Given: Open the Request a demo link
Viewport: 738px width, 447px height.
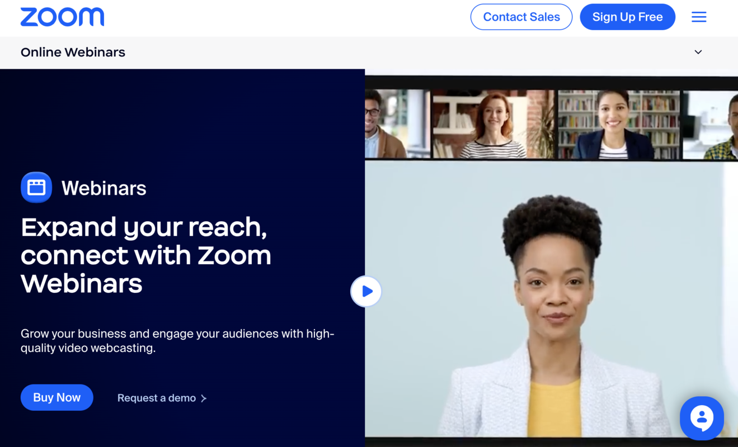Looking at the screenshot, I should (x=157, y=398).
